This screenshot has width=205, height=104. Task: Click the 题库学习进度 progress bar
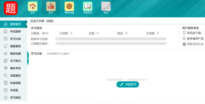[111, 39]
